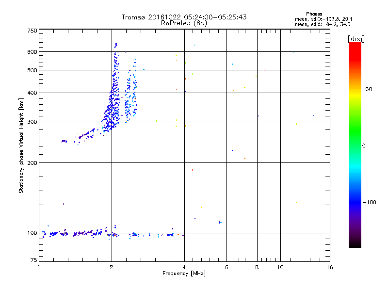Select the 'mean, sd,O:-103.3, 20.1' statistic
Image resolution: width=388 pixels, height=291 pixels.
coord(323,19)
